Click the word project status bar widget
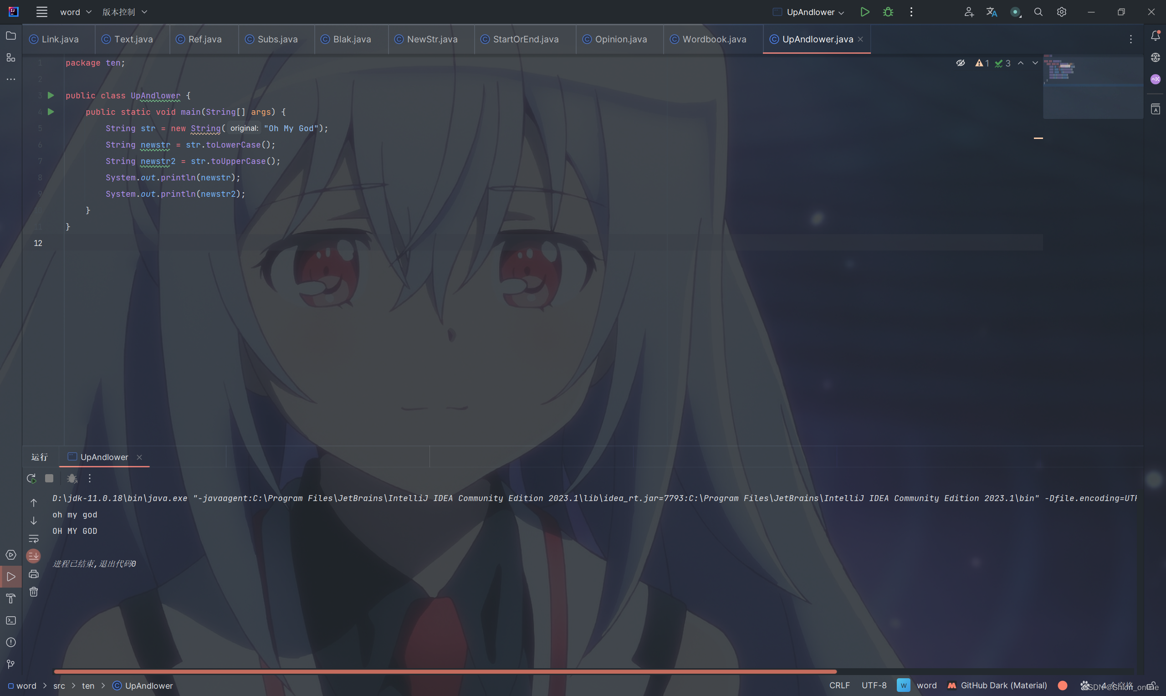Image resolution: width=1166 pixels, height=696 pixels. coord(916,686)
